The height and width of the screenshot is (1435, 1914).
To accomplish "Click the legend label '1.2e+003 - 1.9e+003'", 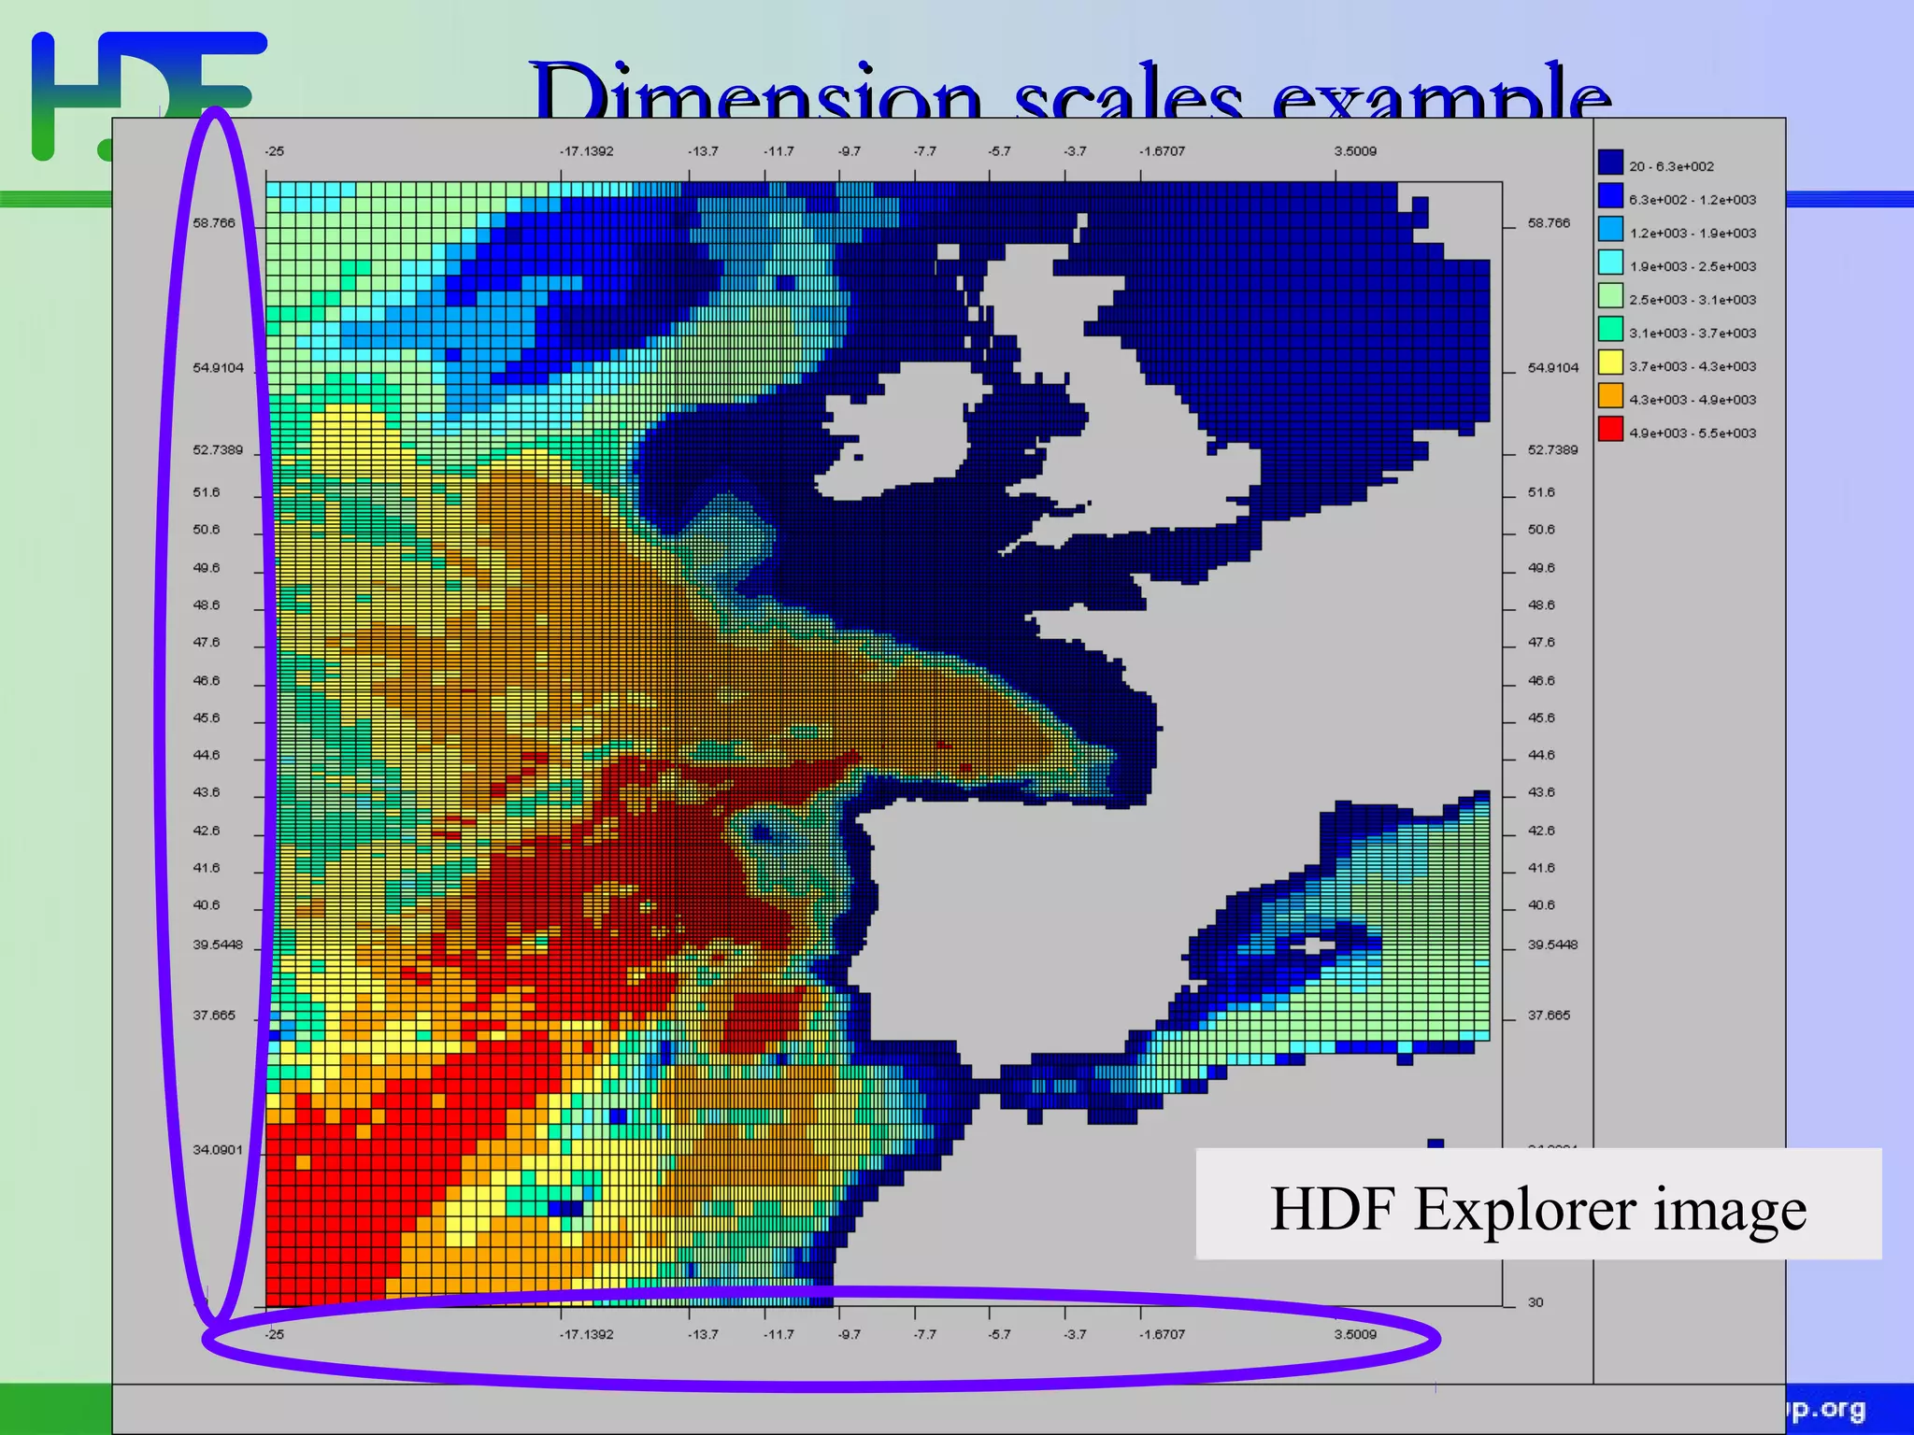I will click(1693, 234).
